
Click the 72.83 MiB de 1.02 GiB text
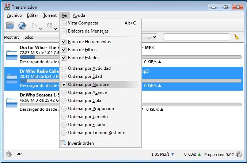[x=39, y=53]
